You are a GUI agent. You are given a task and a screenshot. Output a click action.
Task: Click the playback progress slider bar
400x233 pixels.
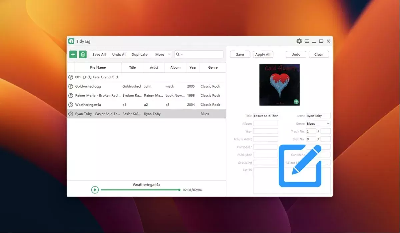pyautogui.click(x=140, y=190)
